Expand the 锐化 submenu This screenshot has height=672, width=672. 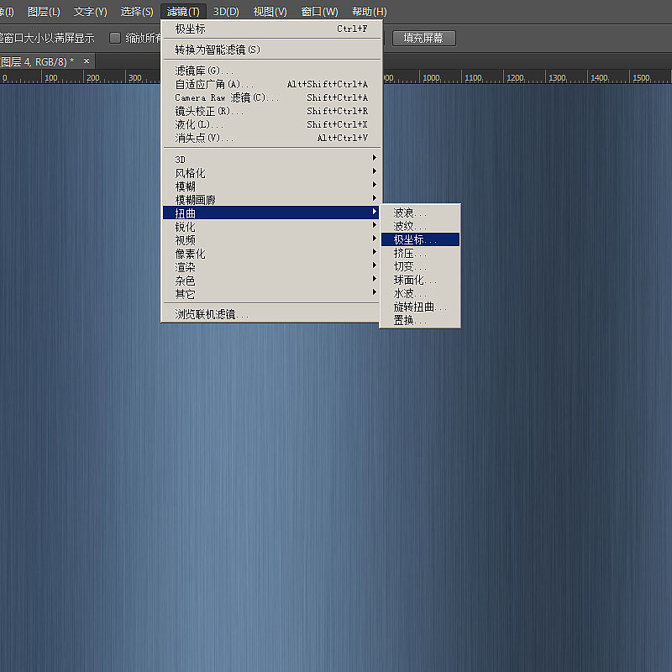270,227
